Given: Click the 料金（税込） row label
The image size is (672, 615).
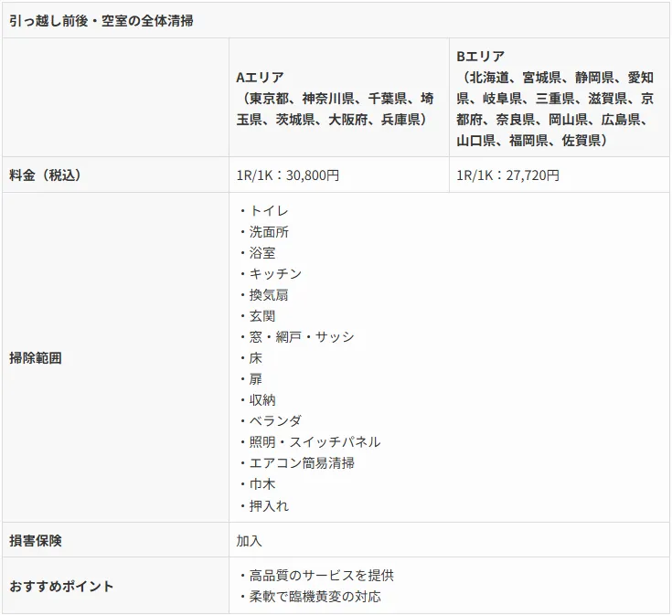Looking at the screenshot, I should click(45, 175).
